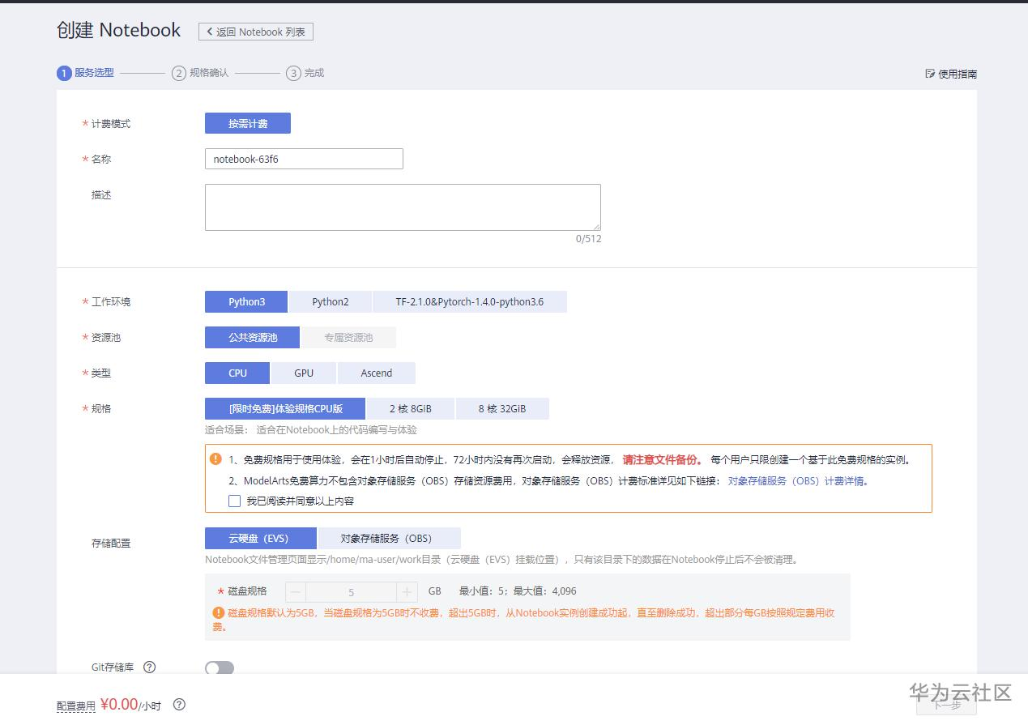Screen dimensions: 1028x725
Task: Pick the 8 核 32GiB spec
Action: pyautogui.click(x=502, y=408)
